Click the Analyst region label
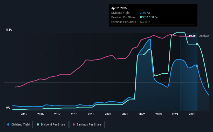The image size is (213, 132). pos(204,36)
